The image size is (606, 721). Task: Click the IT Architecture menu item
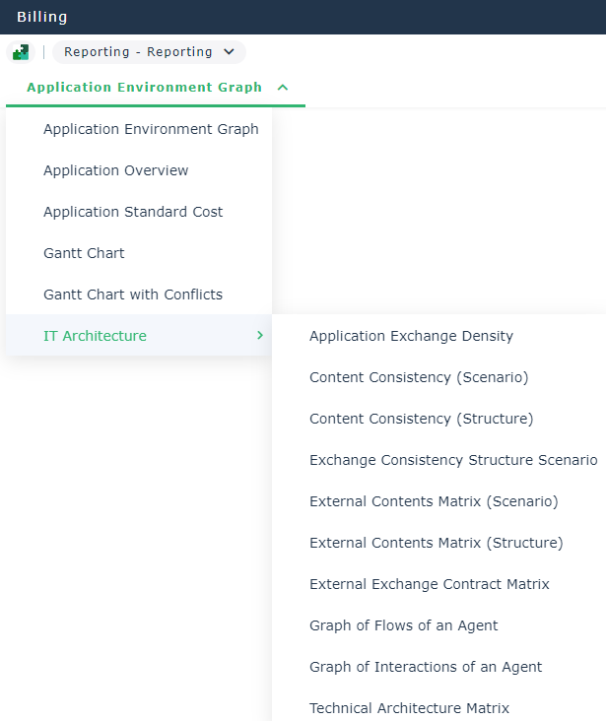tap(95, 336)
